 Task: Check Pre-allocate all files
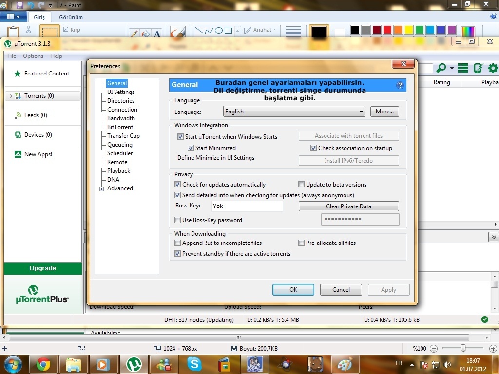(301, 243)
